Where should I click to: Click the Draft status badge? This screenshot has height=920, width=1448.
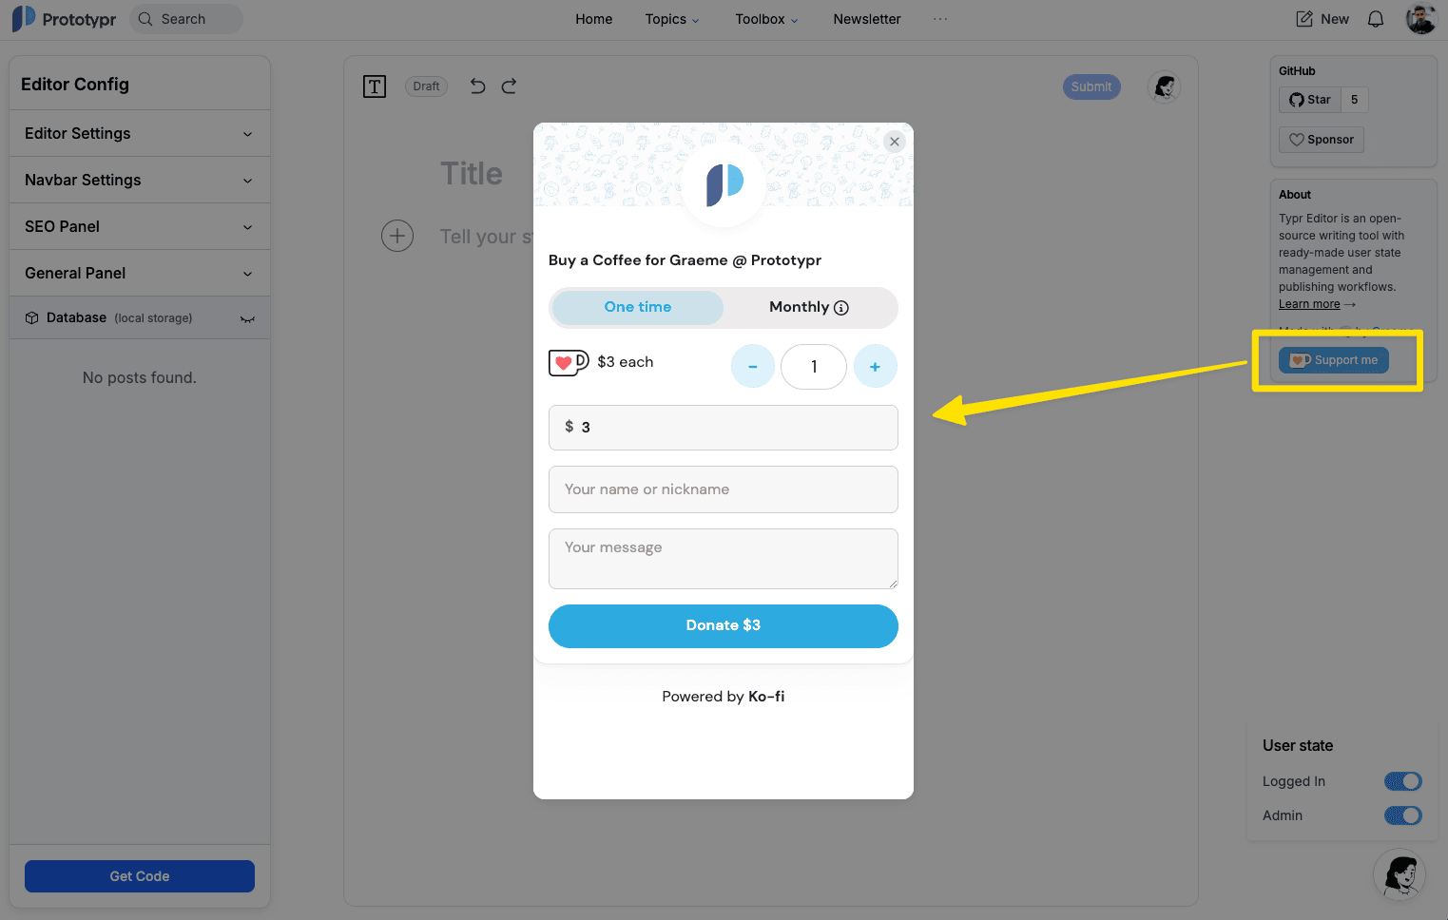pos(426,86)
